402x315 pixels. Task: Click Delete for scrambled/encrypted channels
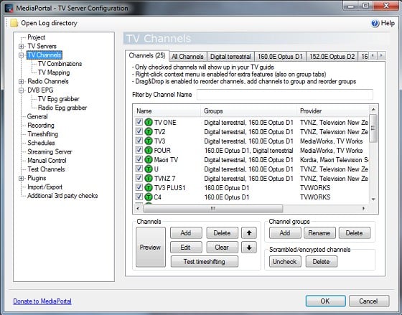[x=322, y=262]
